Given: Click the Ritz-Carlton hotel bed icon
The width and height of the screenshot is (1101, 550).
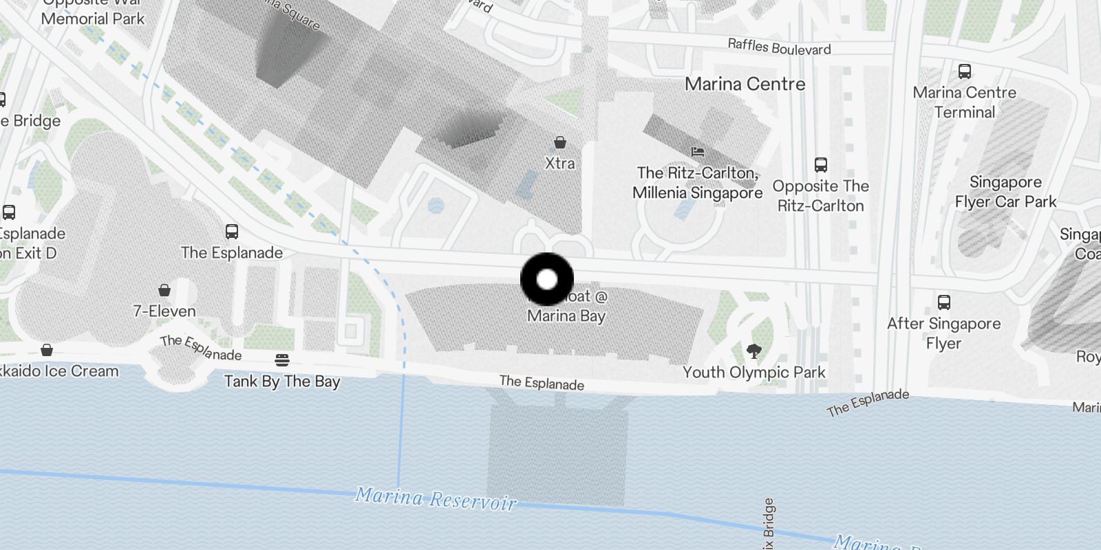Looking at the screenshot, I should tap(698, 151).
